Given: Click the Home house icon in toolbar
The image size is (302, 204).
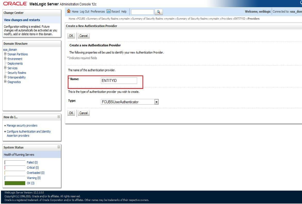Looking at the screenshot, I should pos(69,11).
